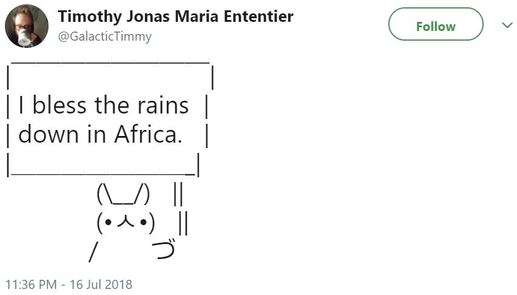This screenshot has height=295, width=517.
Task: Click the word 'Africa' in the tweet
Action: pos(146,134)
